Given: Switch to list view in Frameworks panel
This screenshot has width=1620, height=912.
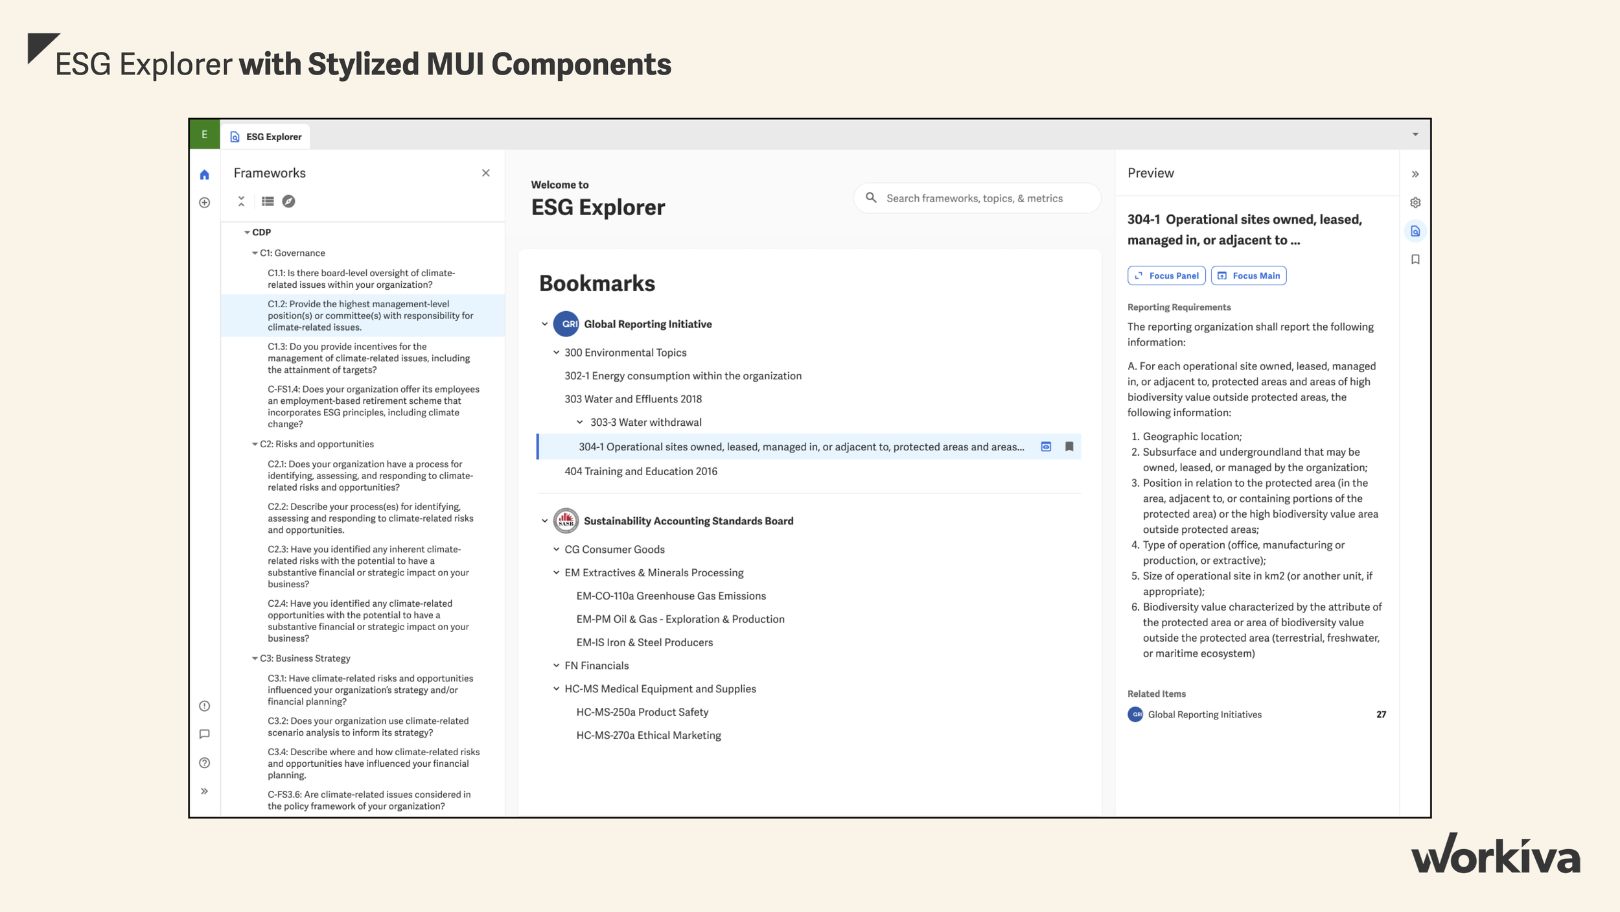Looking at the screenshot, I should [x=268, y=202].
